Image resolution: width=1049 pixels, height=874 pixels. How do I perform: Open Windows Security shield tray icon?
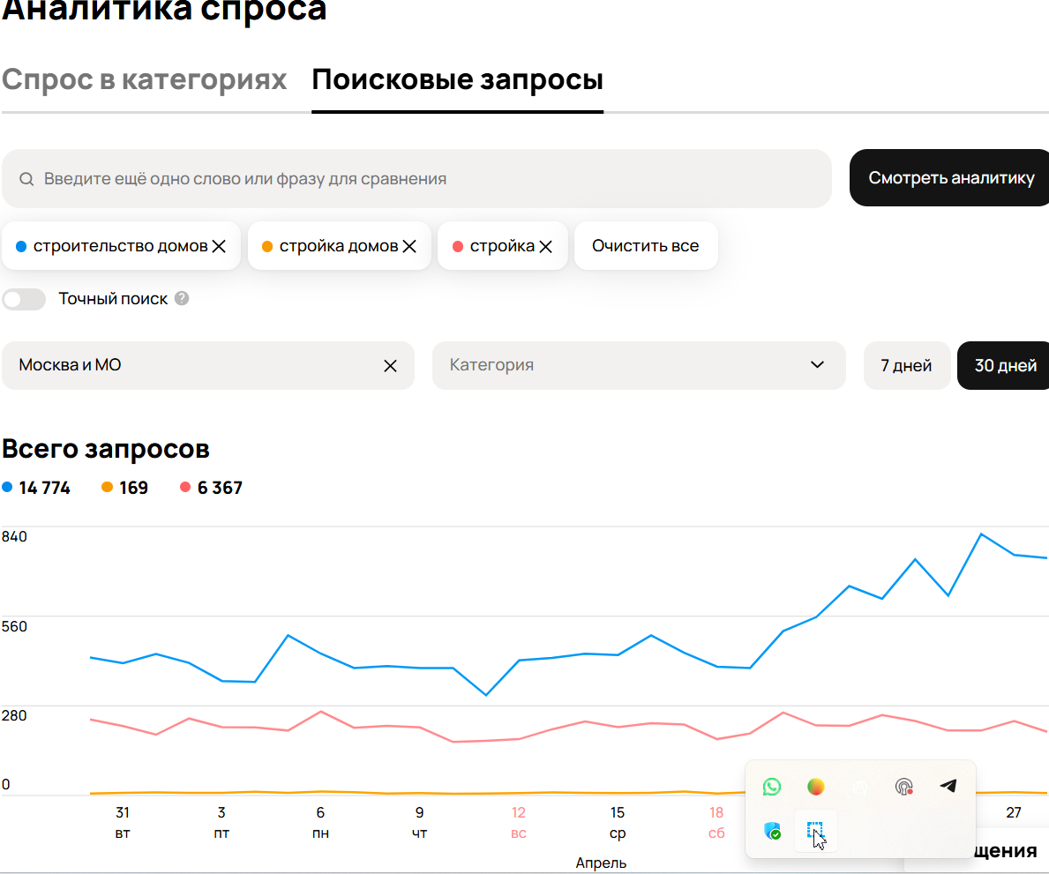click(x=772, y=831)
